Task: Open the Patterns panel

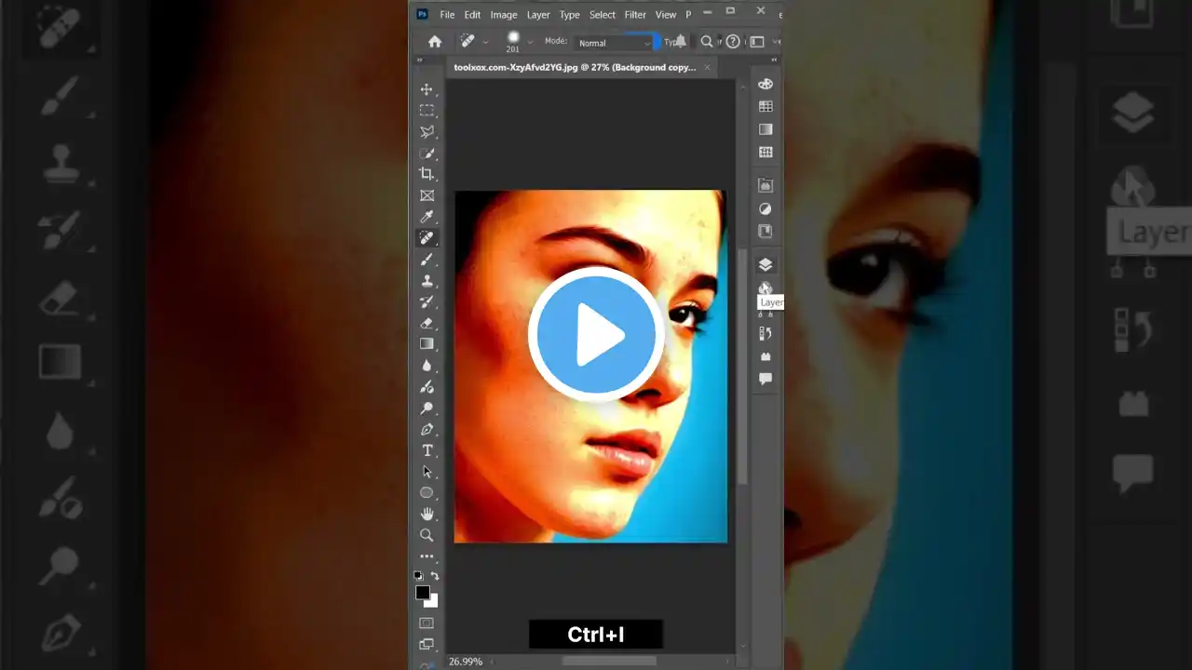Action: click(765, 152)
